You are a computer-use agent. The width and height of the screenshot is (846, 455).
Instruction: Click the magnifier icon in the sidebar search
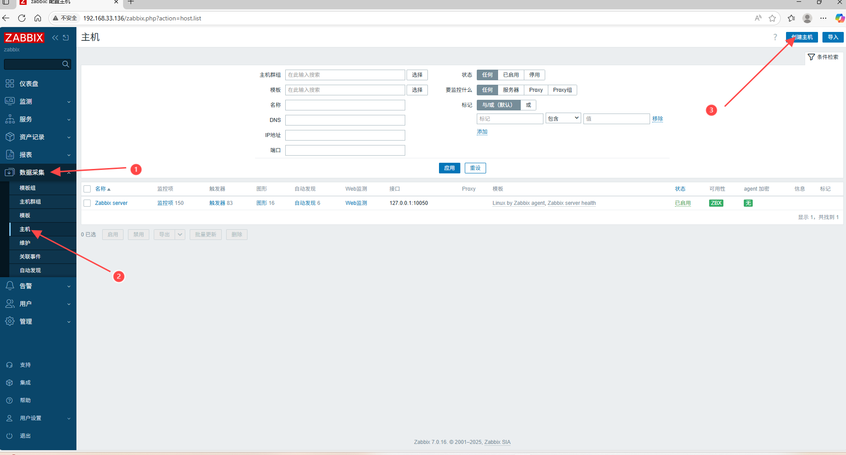(66, 64)
